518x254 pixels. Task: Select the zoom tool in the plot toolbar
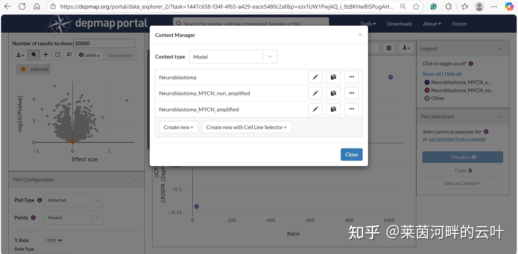(34, 55)
